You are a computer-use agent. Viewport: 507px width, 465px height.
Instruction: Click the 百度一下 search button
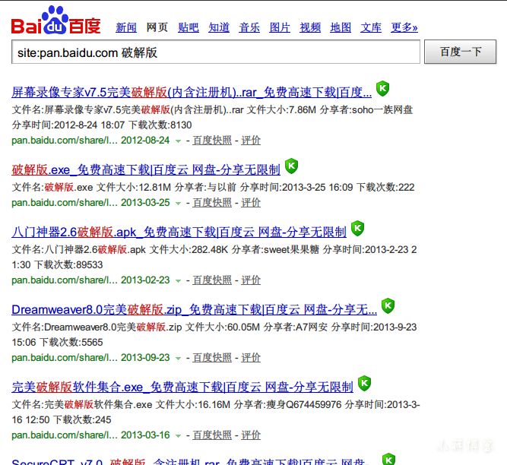tap(460, 52)
